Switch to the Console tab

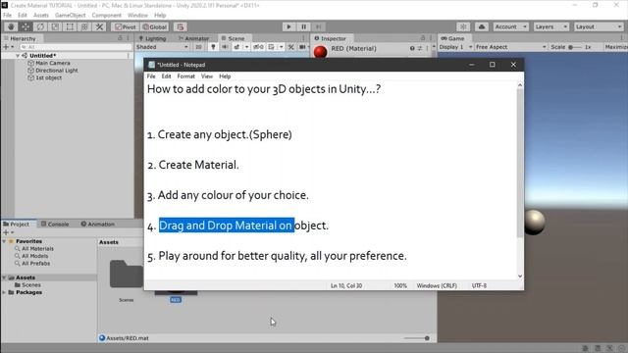pyautogui.click(x=55, y=225)
